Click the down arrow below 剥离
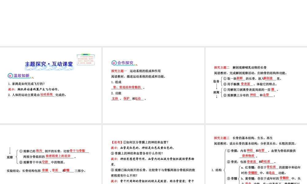Image resolution: width=307 pixels, height=184 pixels. [x=217, y=96]
